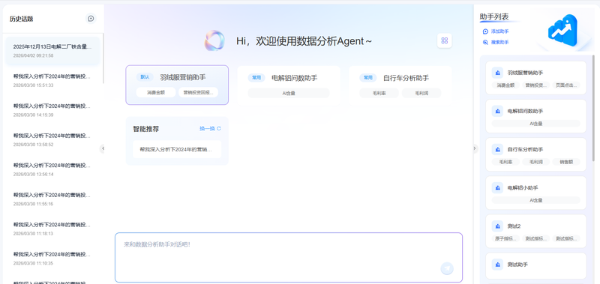Click the blue growth chart illustration

click(x=563, y=31)
